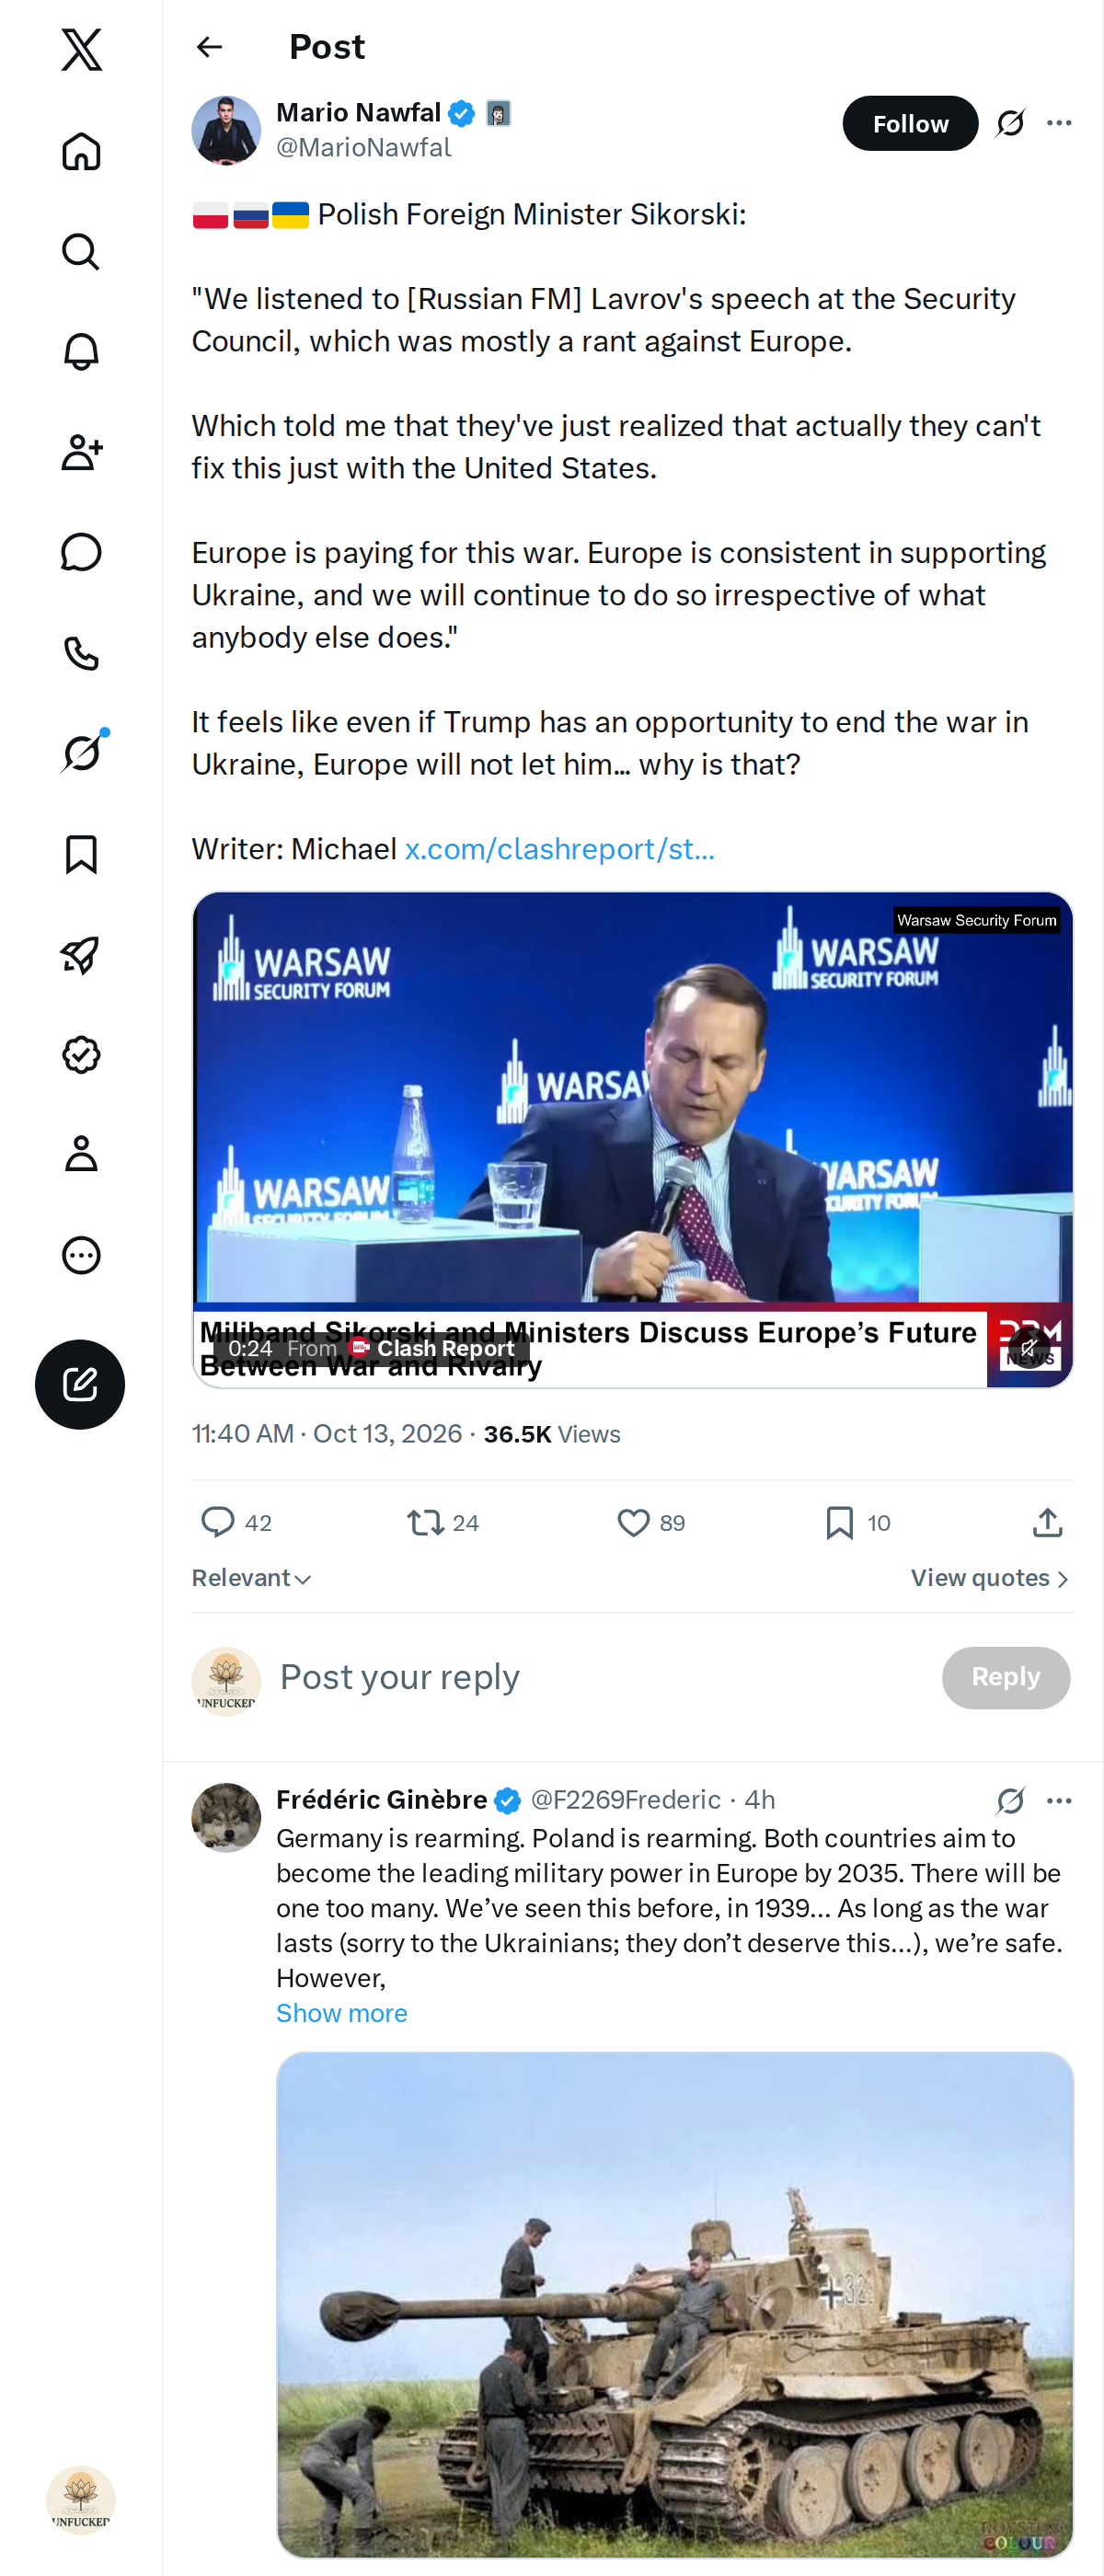1104x2576 pixels.
Task: Open more options on Mario Nawfal's post
Action: pos(1059,123)
